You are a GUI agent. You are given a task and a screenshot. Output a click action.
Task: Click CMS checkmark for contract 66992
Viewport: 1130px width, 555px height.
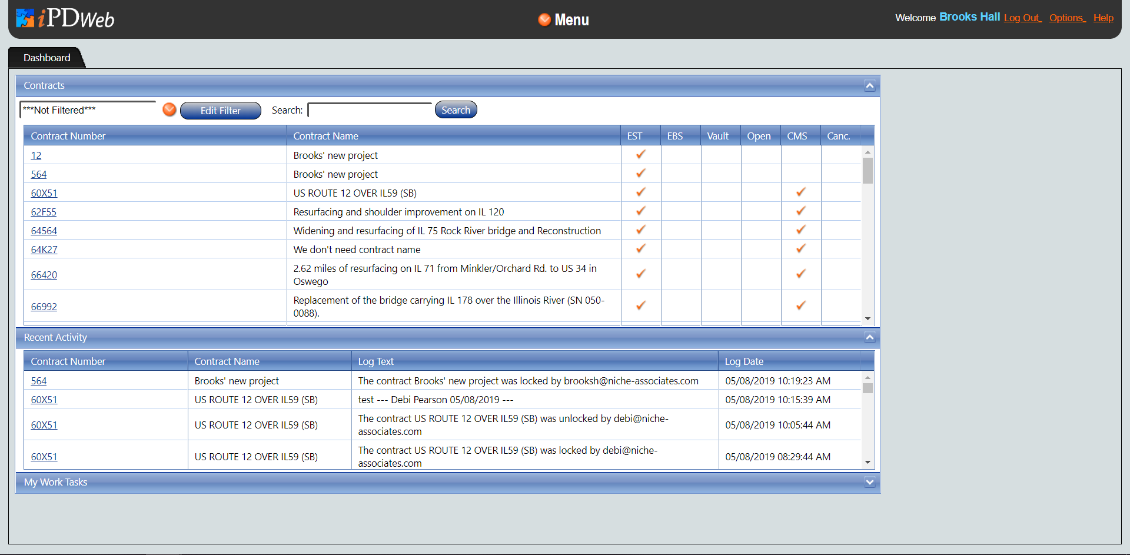(x=800, y=306)
